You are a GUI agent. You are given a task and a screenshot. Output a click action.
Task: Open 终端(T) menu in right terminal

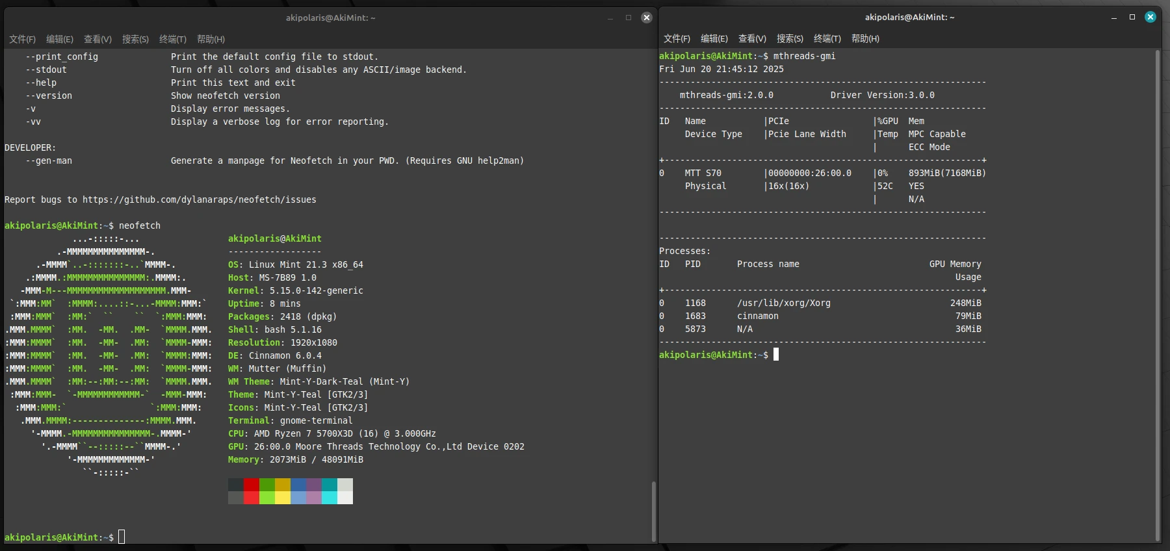point(827,38)
